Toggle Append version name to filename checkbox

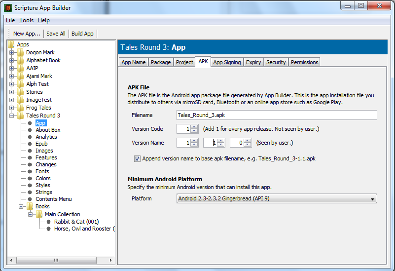click(137, 159)
